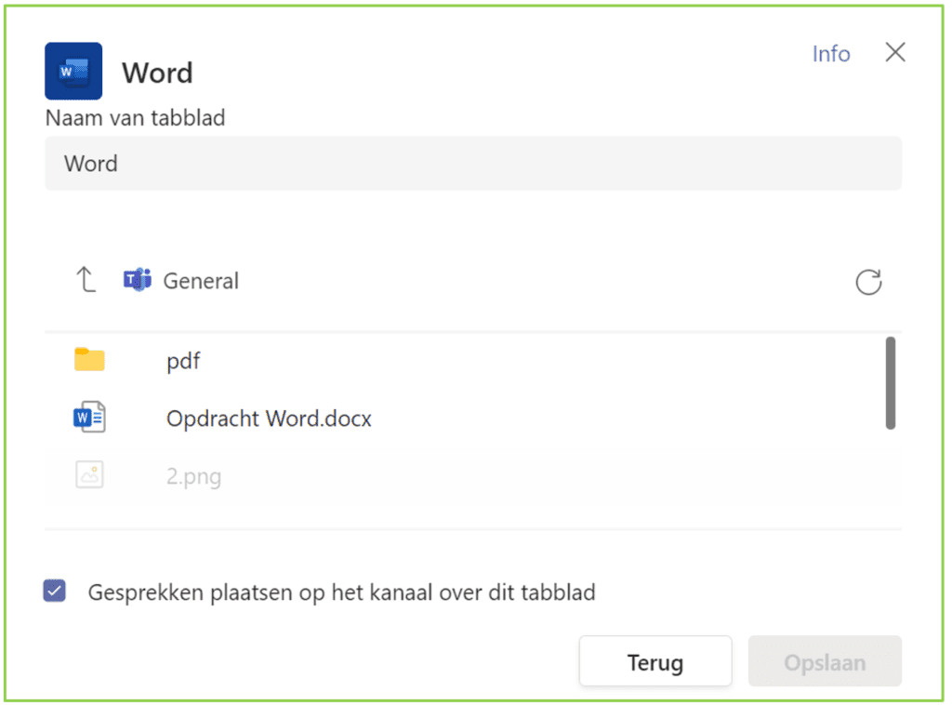
Task: Open the pdf folder icon
Action: (89, 360)
